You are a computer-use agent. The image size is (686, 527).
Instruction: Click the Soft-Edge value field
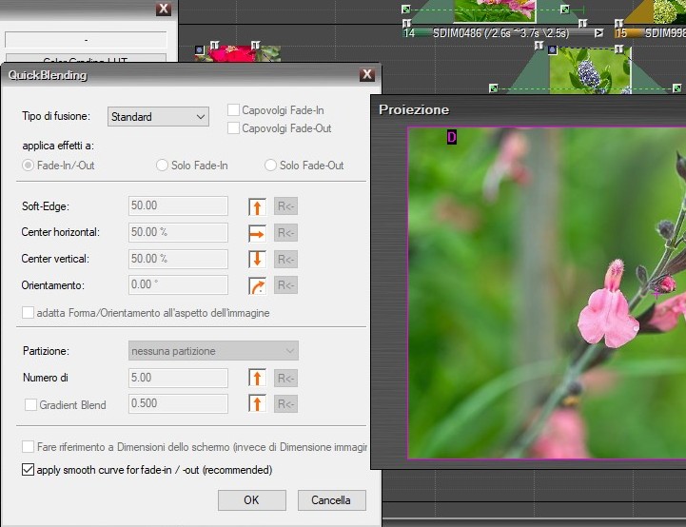[178, 206]
